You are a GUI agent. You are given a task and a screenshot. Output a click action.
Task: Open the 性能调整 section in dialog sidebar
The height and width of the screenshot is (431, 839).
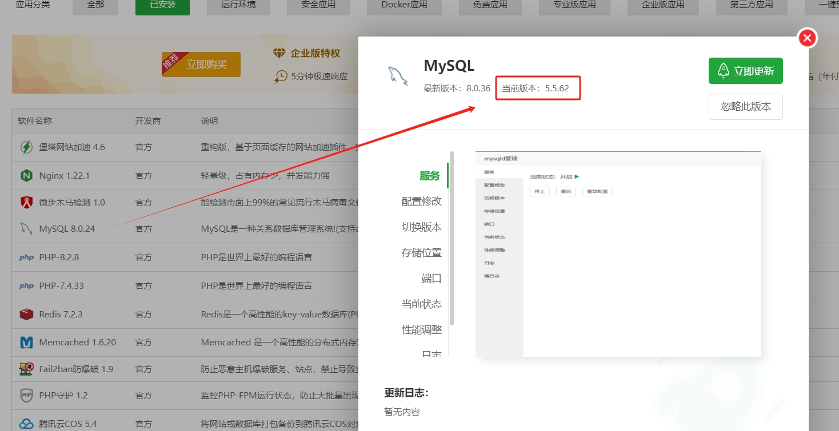pos(421,330)
